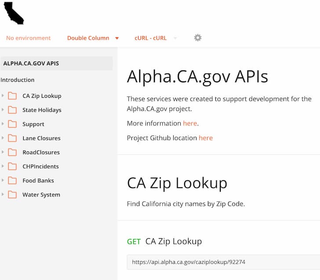Click the State Holidays folder icon
This screenshot has width=320, height=280.
[12, 110]
